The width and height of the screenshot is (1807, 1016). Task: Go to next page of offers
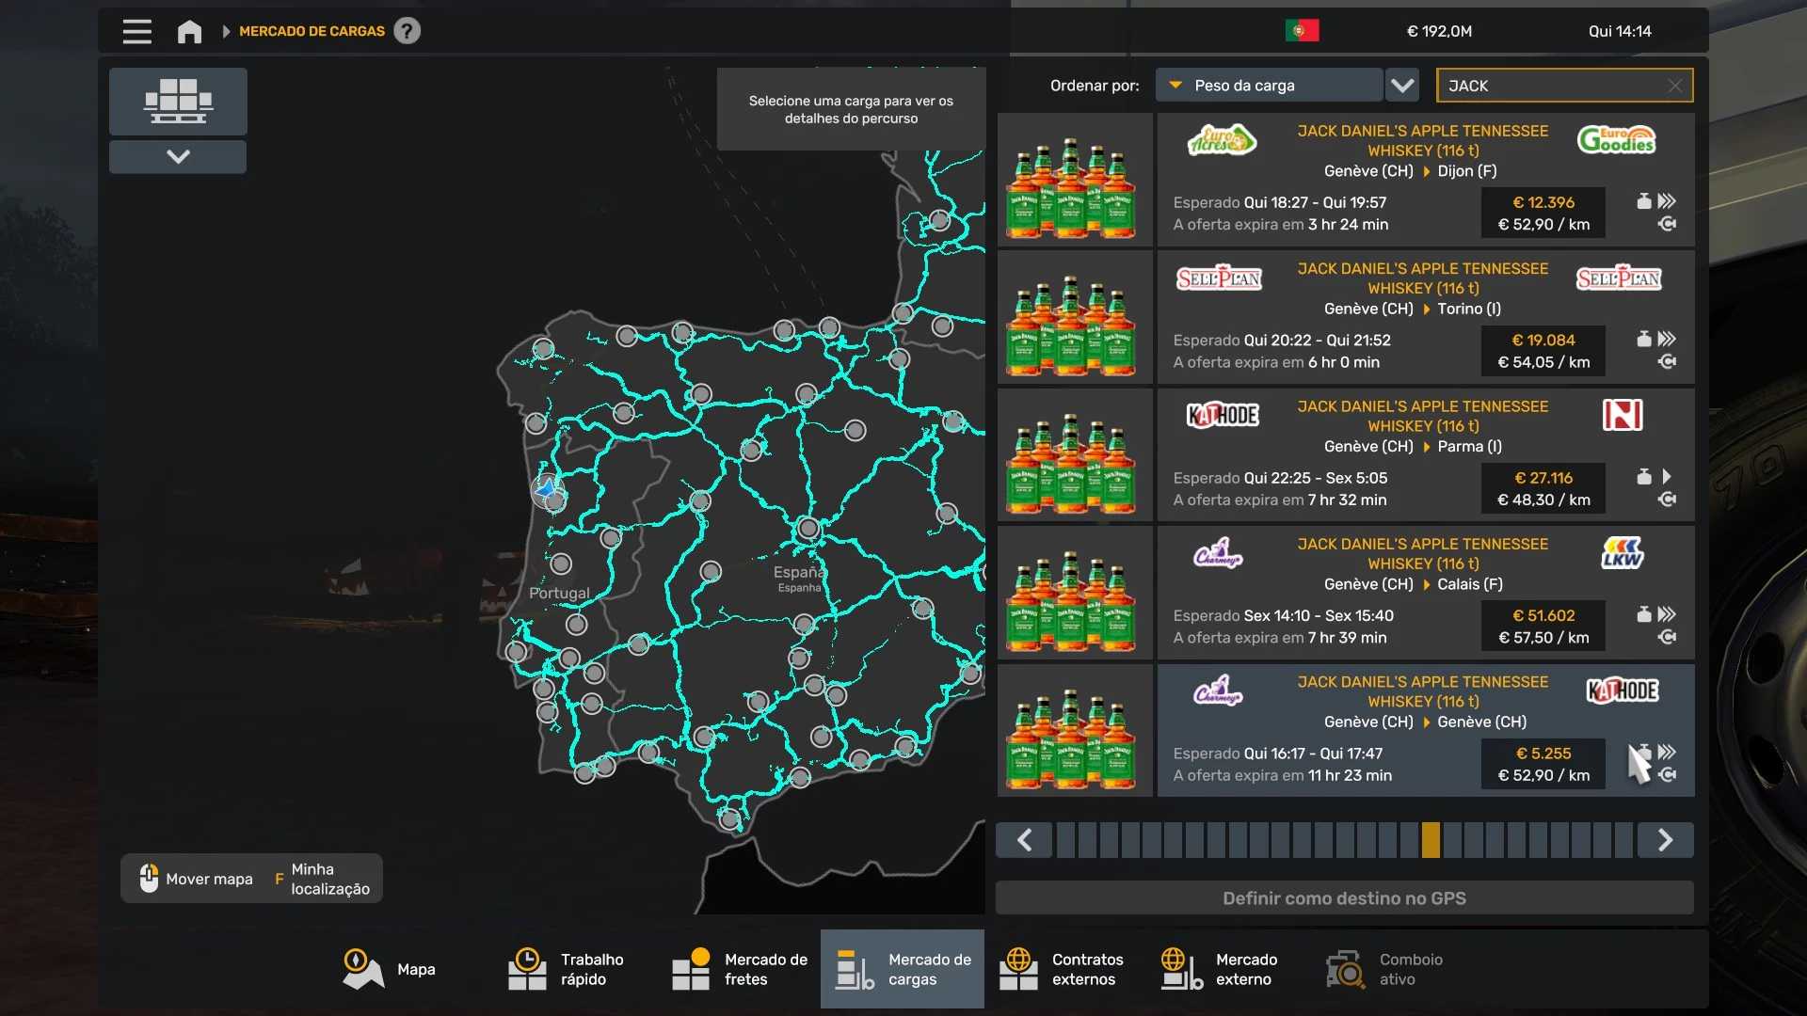(1665, 840)
